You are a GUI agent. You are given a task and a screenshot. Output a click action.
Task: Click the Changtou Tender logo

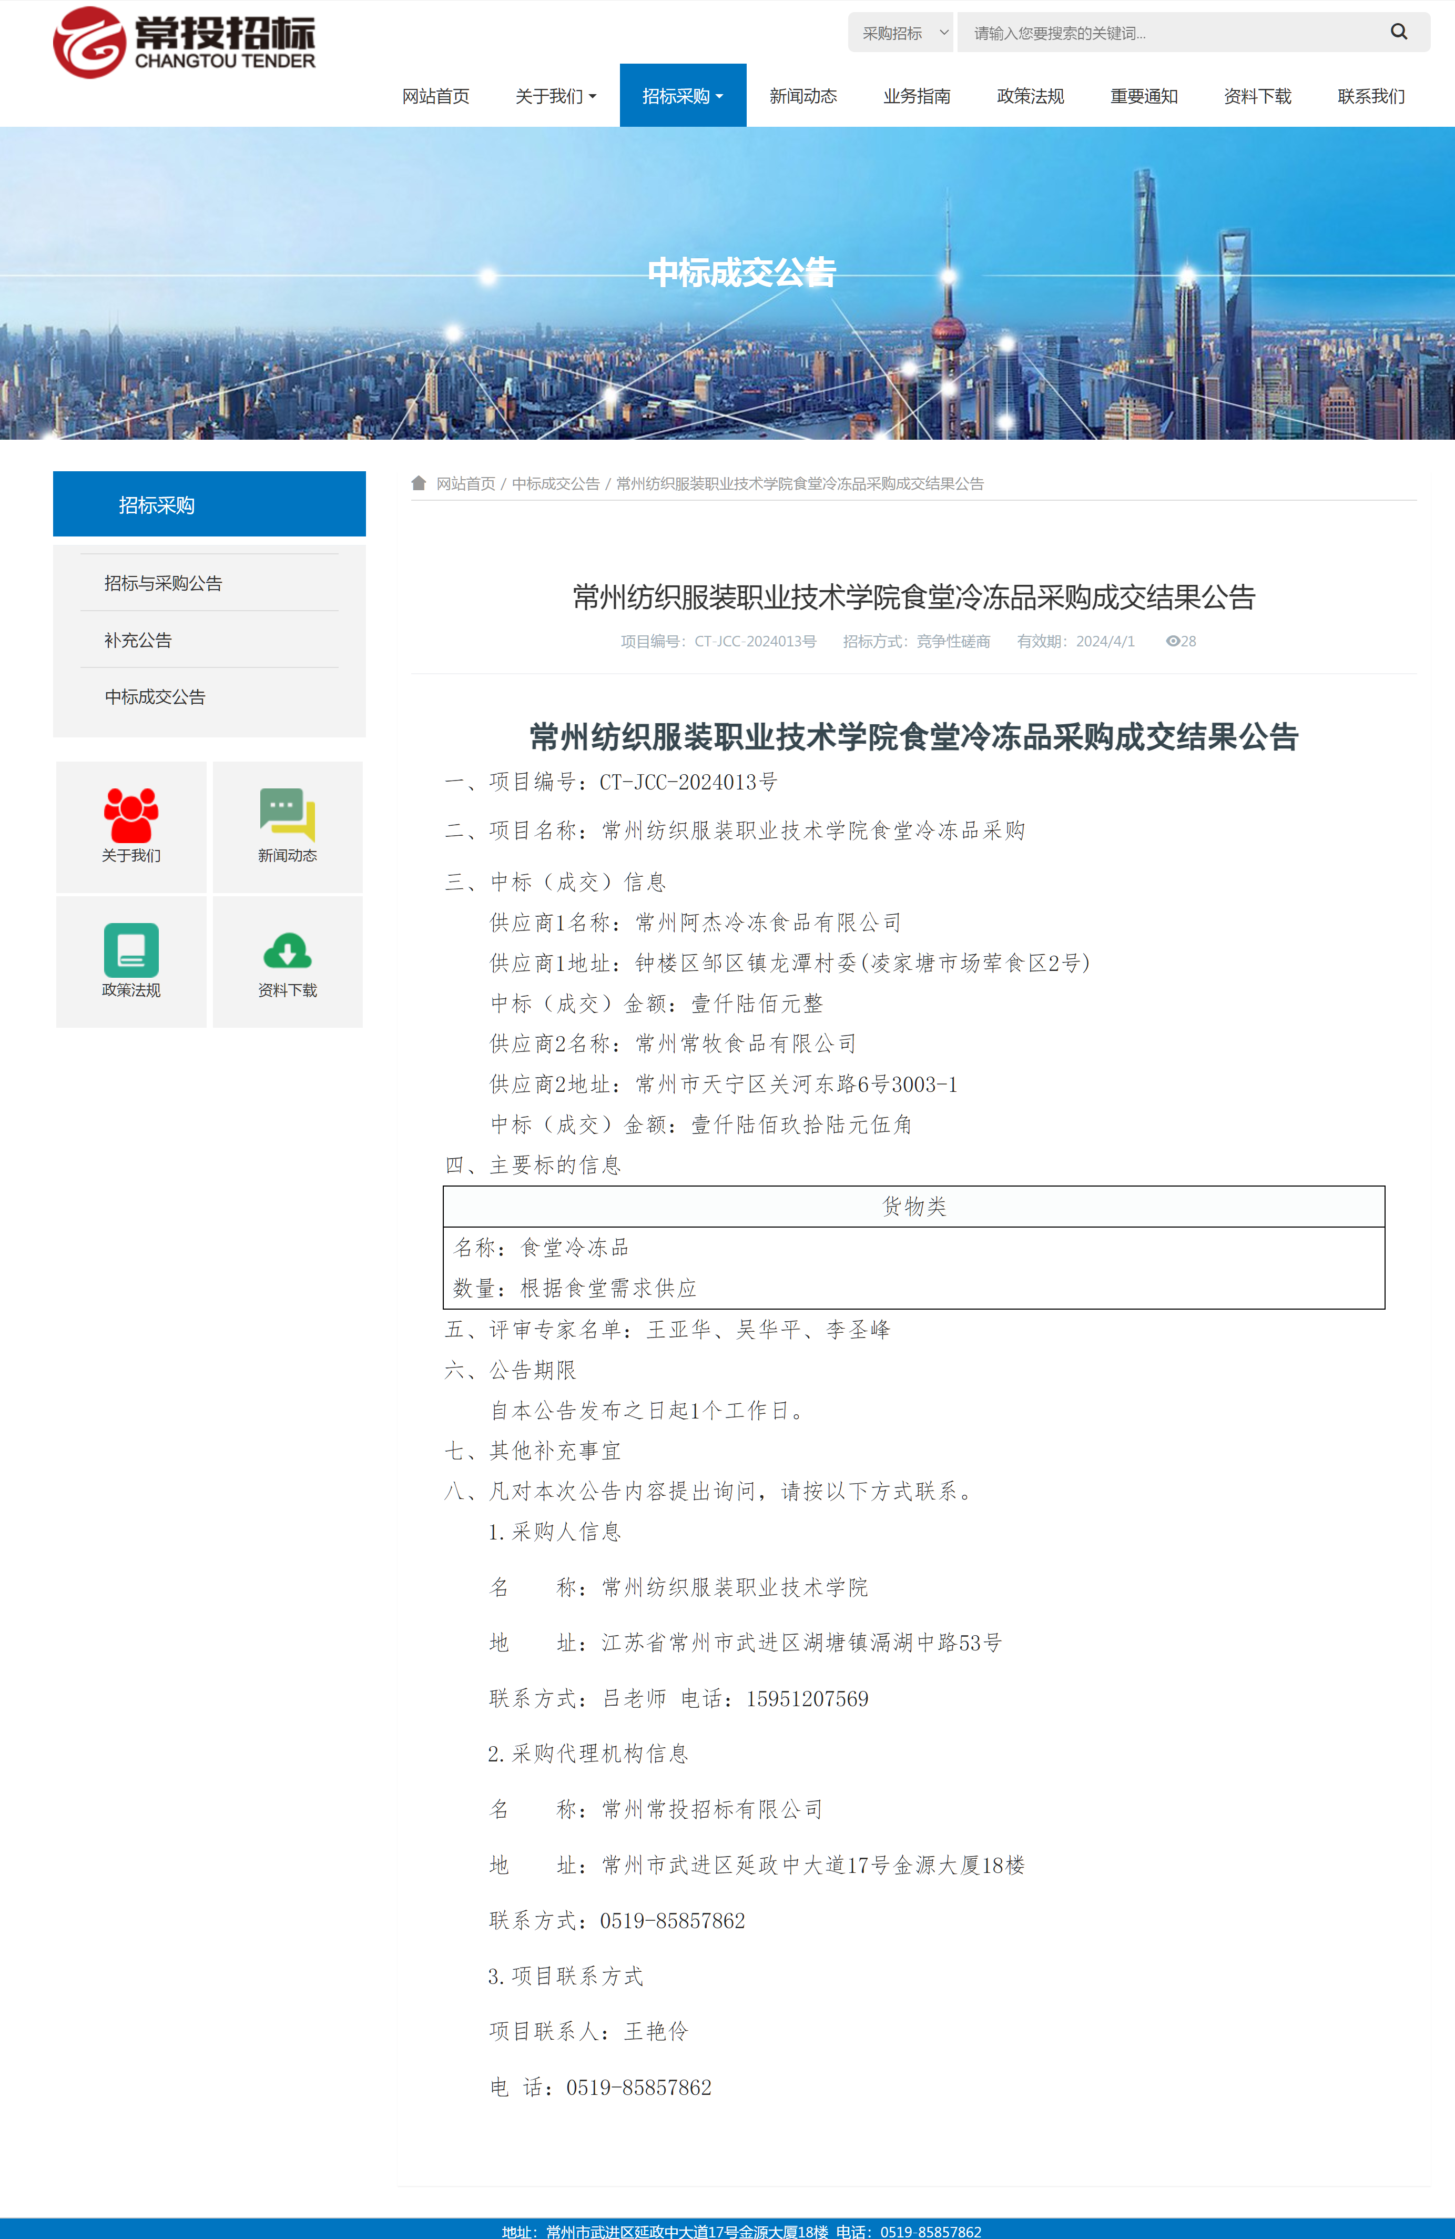185,43
